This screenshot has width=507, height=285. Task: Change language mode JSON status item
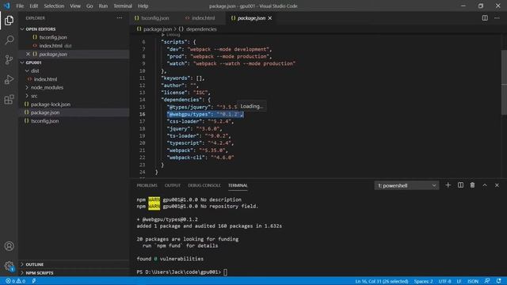click(473, 281)
